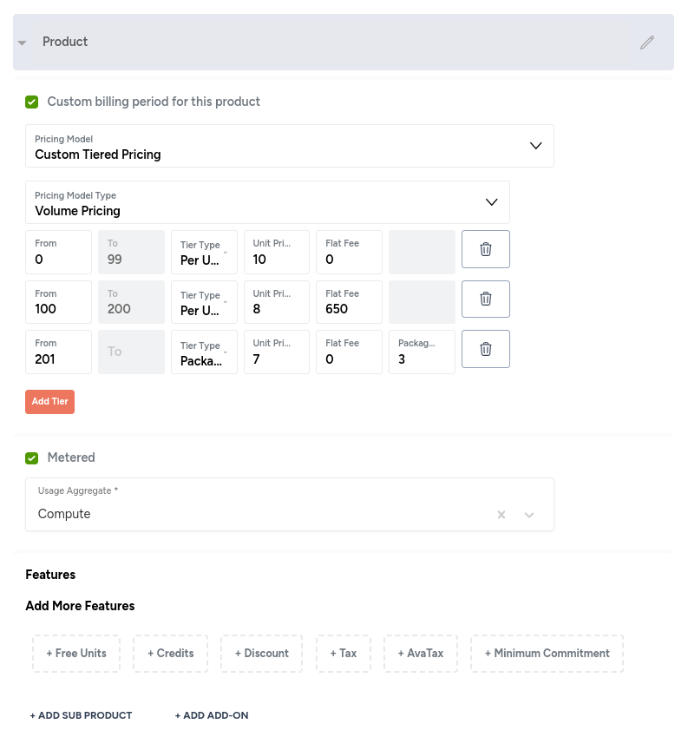Screen dimensions: 688x737
Task: Open the Usage Aggregate dropdown arrow
Action: tap(529, 515)
